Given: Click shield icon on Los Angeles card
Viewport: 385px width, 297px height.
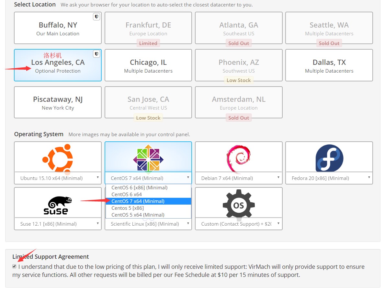Looking at the screenshot, I should (x=96, y=54).
